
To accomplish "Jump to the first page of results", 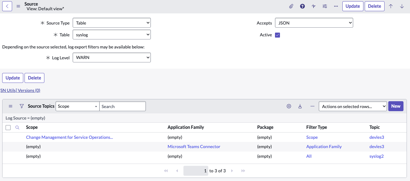I will tap(166, 171).
